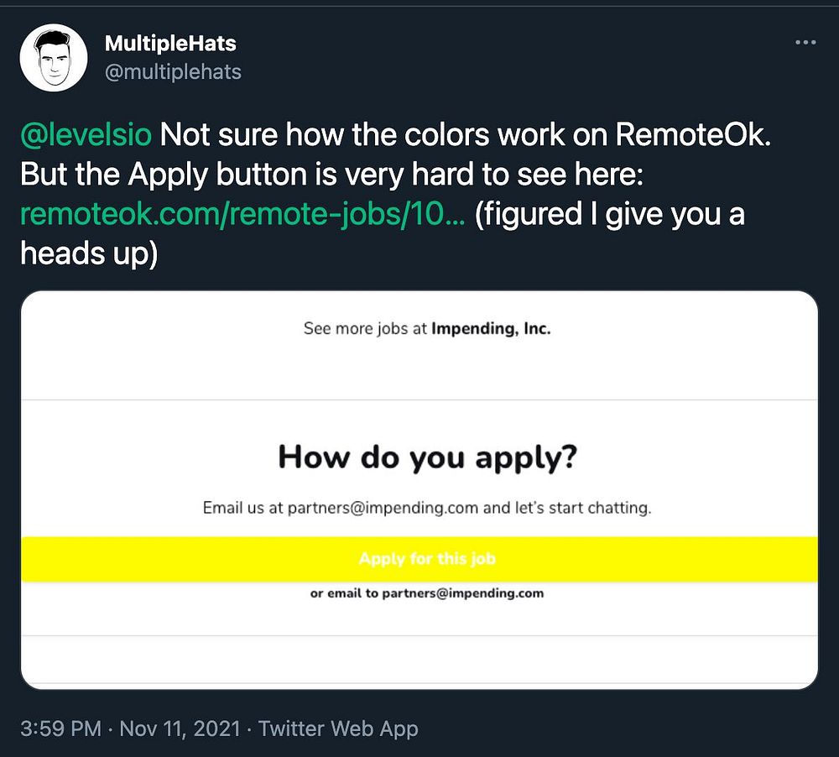Open the Twitter Web App source label
This screenshot has height=757, width=839.
(338, 728)
